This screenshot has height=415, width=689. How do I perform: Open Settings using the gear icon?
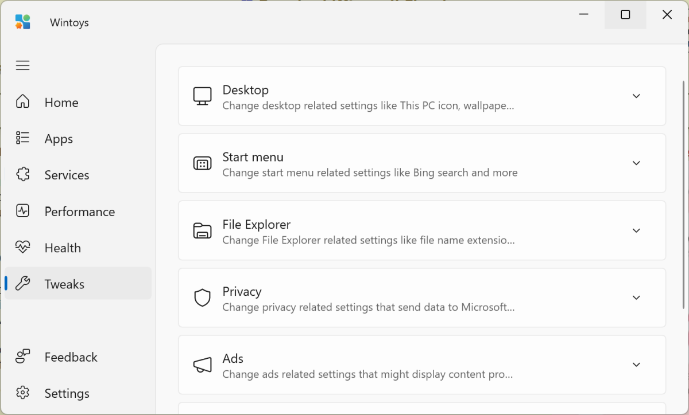(23, 393)
